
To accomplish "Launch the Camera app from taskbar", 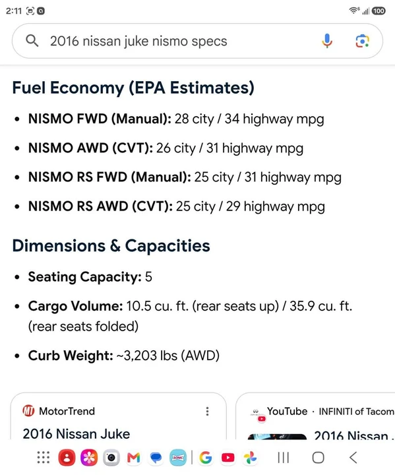I will click(111, 457).
